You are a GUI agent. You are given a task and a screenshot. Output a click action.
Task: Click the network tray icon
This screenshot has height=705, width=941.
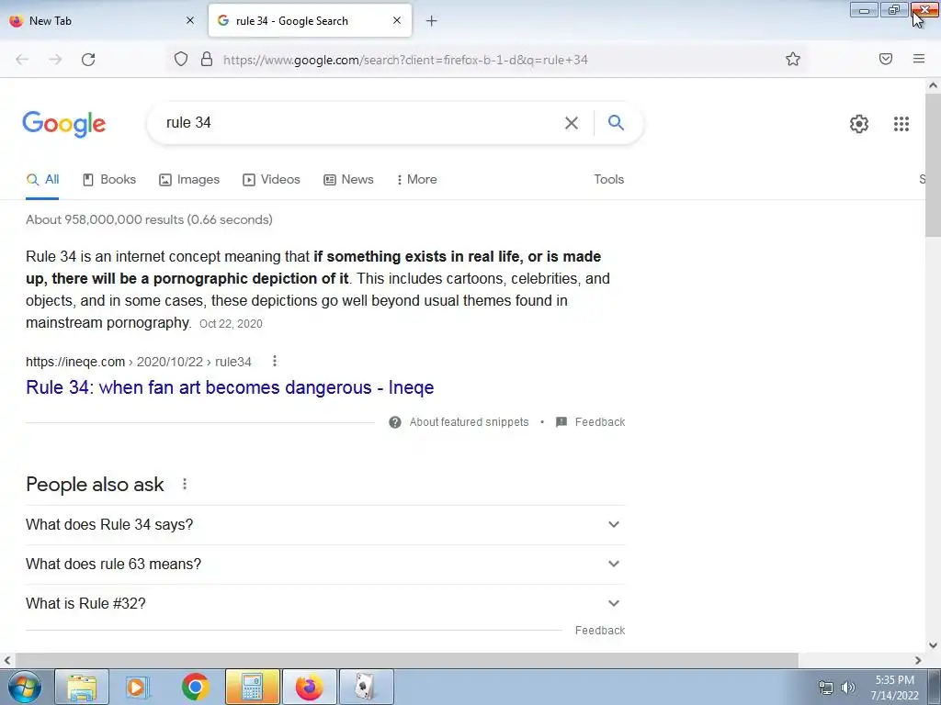pos(826,688)
